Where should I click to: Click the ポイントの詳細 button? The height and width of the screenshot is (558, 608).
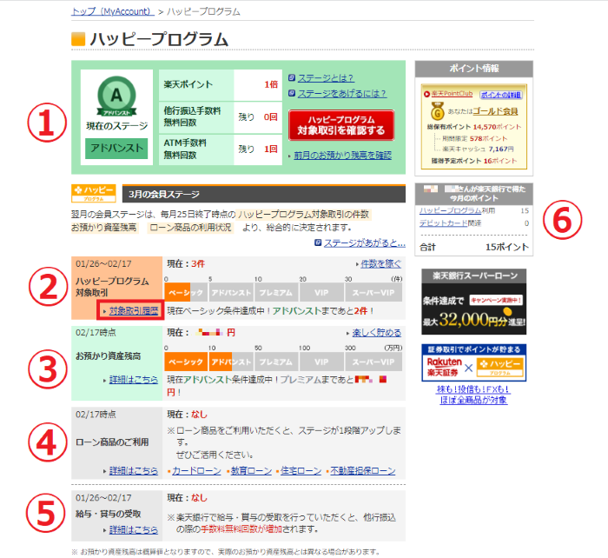501,95
